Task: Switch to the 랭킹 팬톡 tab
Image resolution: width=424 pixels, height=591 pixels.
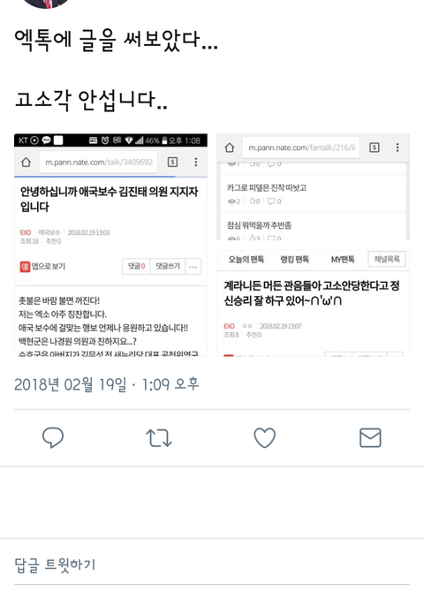Action: 295,260
